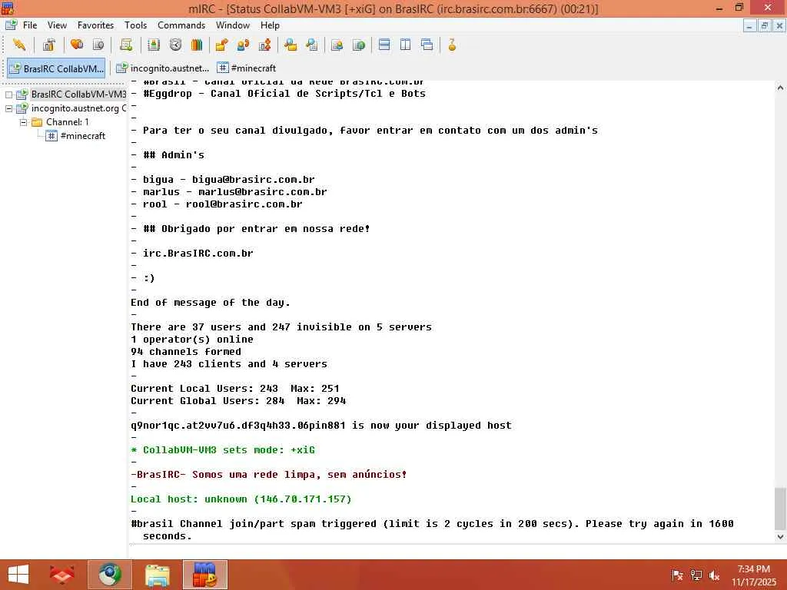This screenshot has width=787, height=590.
Task: Collapse the Channel: 1 folder node
Action: [x=23, y=122]
